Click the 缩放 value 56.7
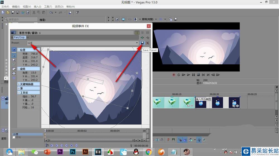279x156 pixels. (x=33, y=97)
